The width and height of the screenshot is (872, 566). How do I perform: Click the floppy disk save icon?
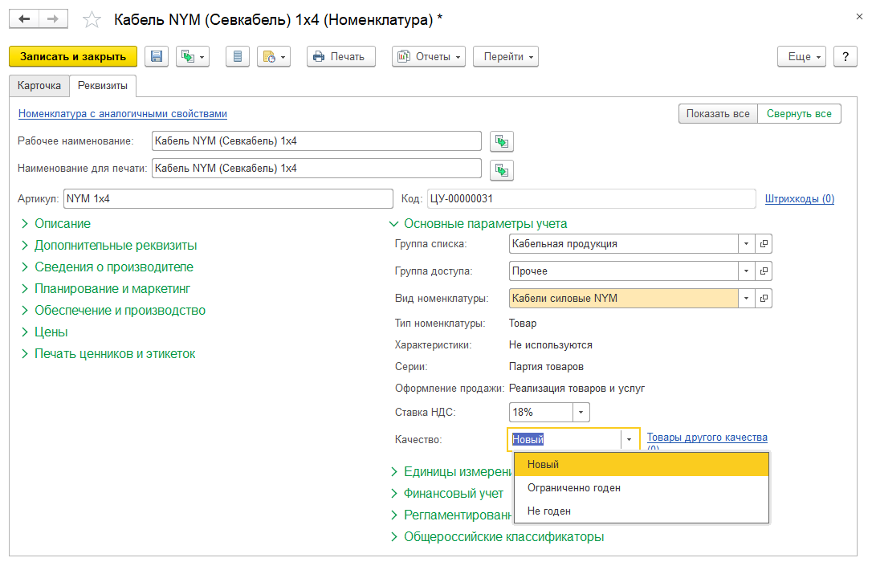pyautogui.click(x=157, y=57)
